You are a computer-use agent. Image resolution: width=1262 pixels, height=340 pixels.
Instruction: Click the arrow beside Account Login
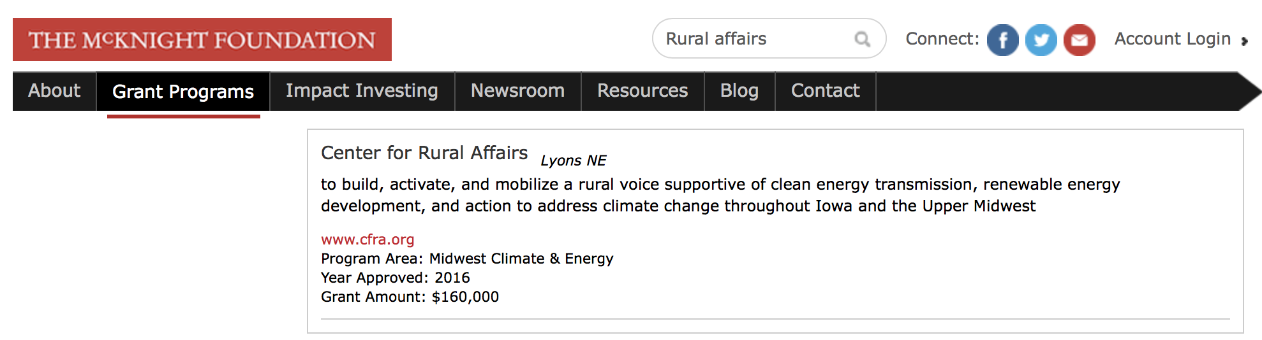tap(1244, 41)
